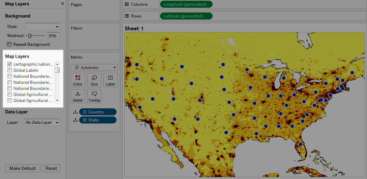This screenshot has height=179, width=367.
Task: Click the Washout percentage input field
Action: (x=54, y=36)
